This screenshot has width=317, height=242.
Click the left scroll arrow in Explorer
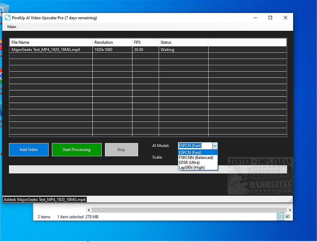tap(89, 210)
